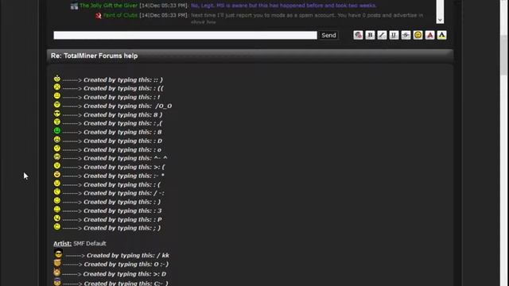Click the smiley created by typing / -:
This screenshot has width=509, height=286.
tap(57, 191)
